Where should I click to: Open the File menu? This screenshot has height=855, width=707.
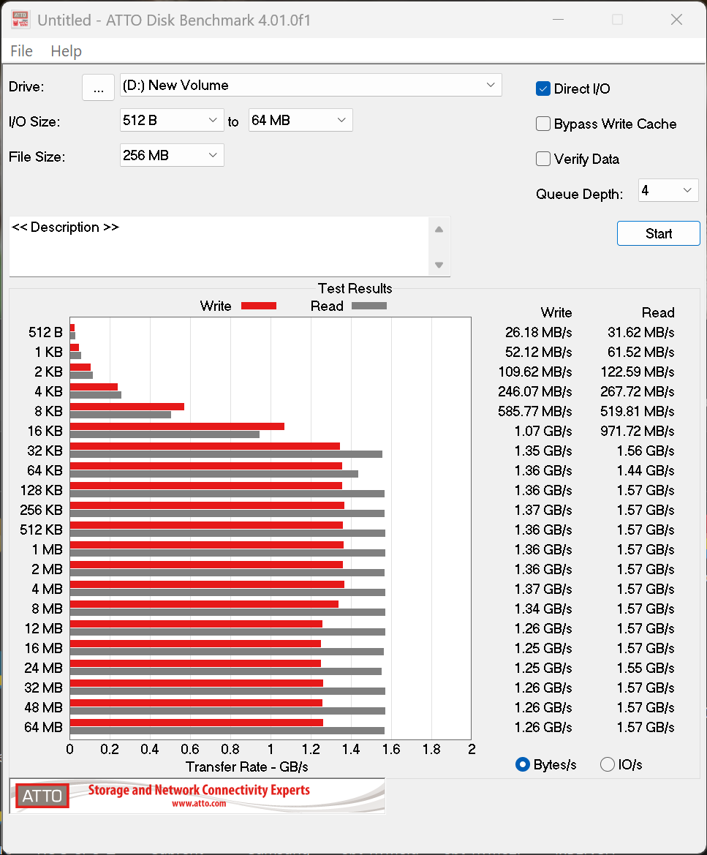(x=22, y=51)
